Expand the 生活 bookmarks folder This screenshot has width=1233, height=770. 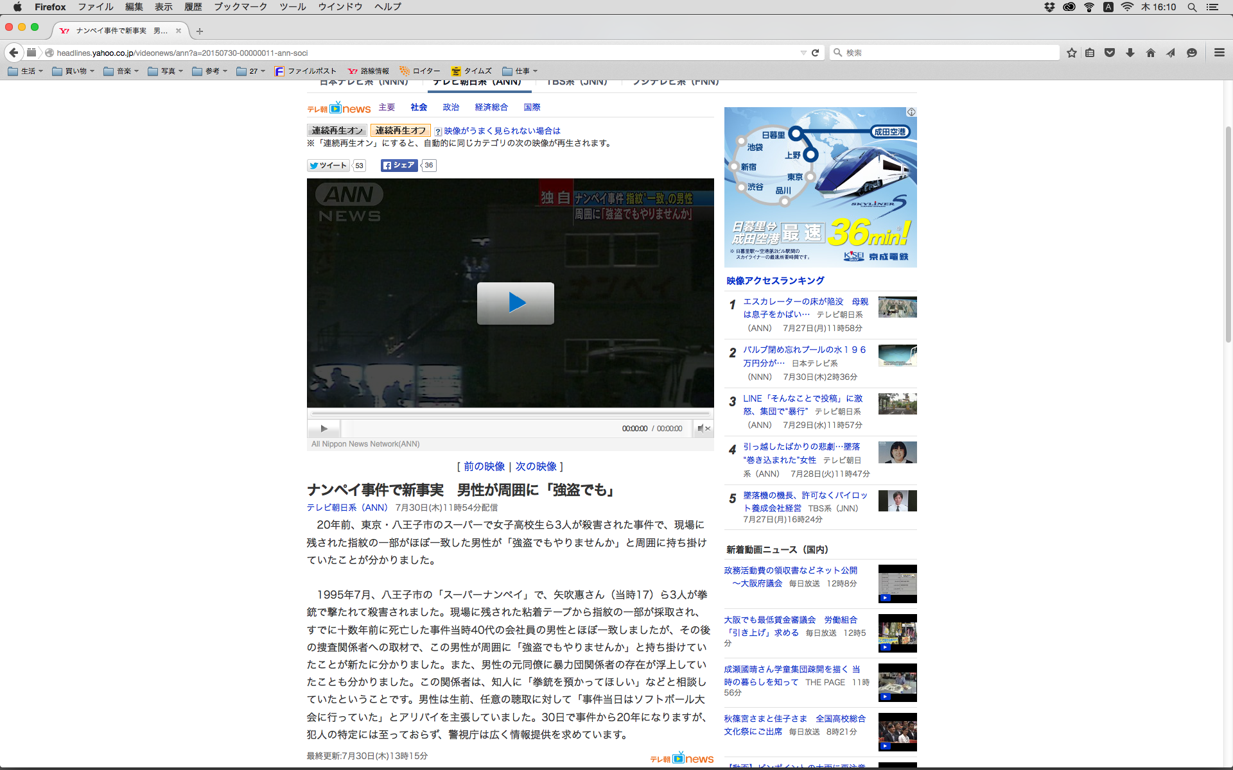(26, 71)
